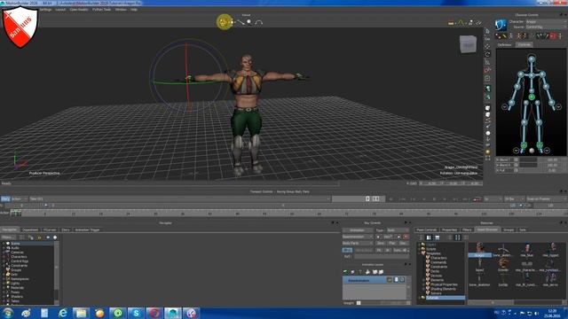This screenshot has width=568, height=319.
Task: Click the white circle icon in Navigator toolbar
Action: [55, 237]
